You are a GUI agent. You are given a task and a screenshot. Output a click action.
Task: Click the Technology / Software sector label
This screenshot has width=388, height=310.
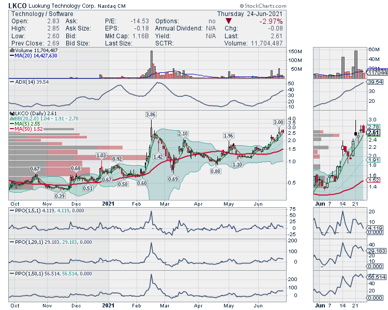pyautogui.click(x=42, y=14)
